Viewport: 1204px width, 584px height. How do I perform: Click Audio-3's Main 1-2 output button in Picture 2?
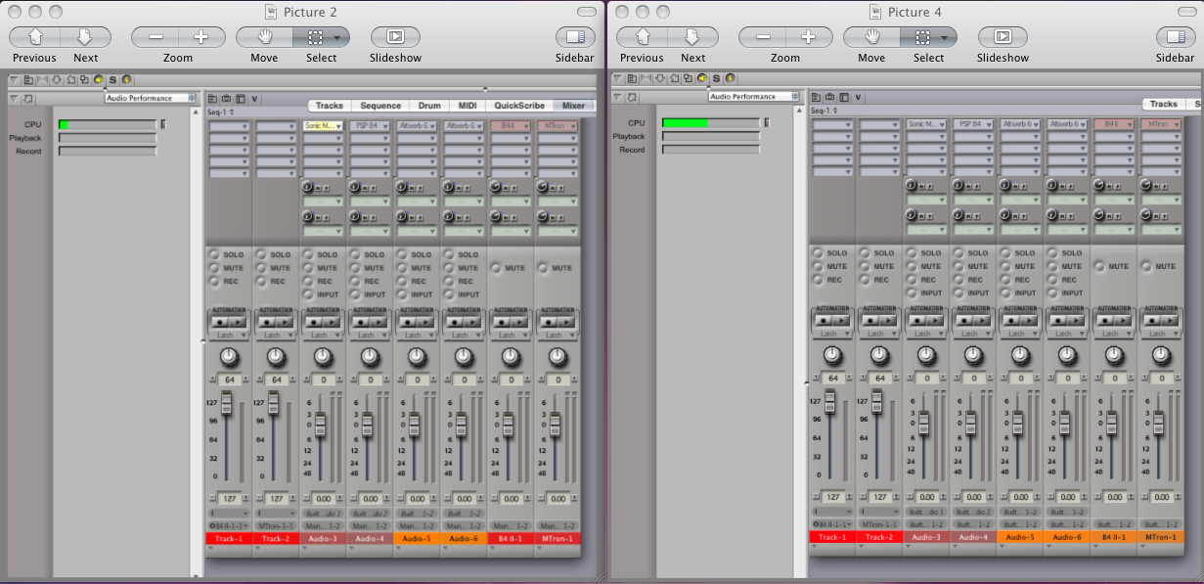[x=323, y=526]
